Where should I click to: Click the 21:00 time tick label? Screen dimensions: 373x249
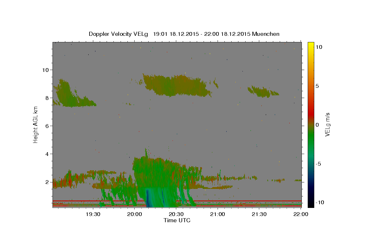coord(218,214)
